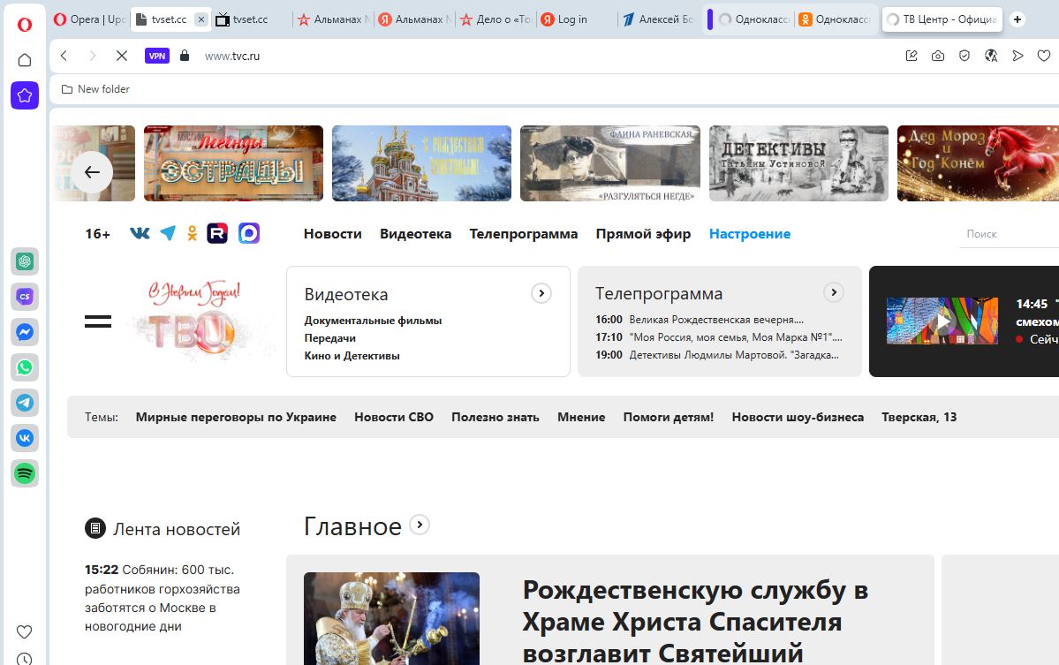Open ChatGPT in the Opera sidebar
1059x665 pixels.
coord(25,261)
